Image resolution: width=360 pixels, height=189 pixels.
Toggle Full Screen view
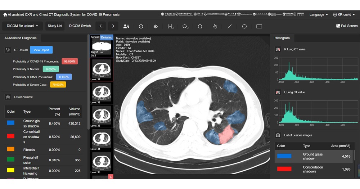347,26
